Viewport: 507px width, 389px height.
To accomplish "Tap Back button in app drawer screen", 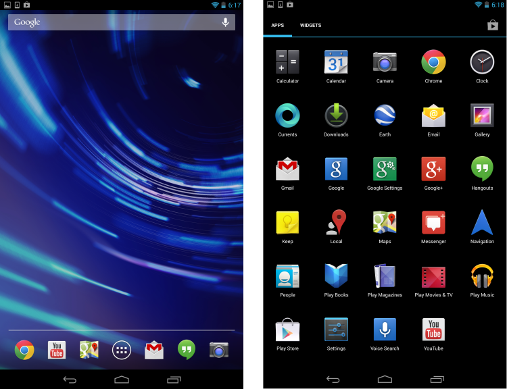I will 333,380.
